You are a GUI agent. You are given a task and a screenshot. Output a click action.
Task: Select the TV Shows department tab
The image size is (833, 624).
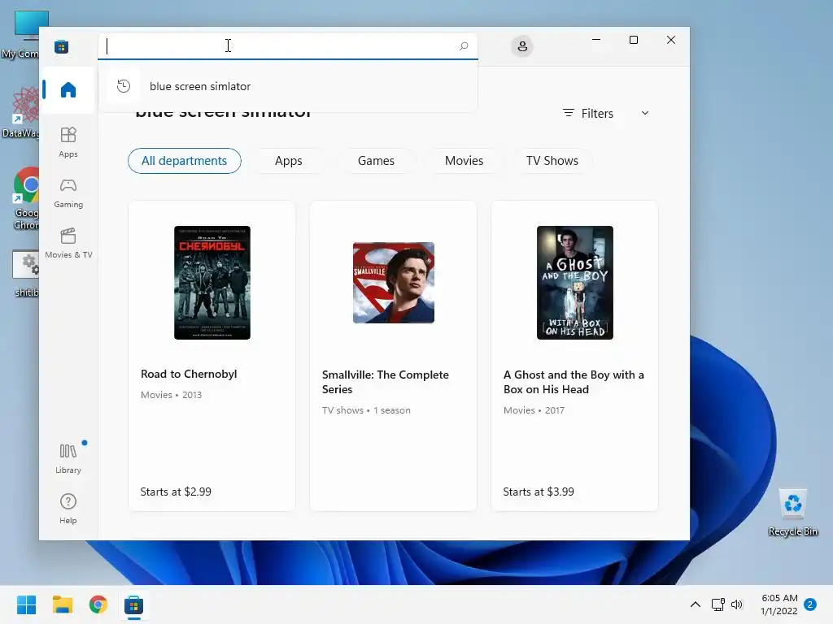(552, 161)
